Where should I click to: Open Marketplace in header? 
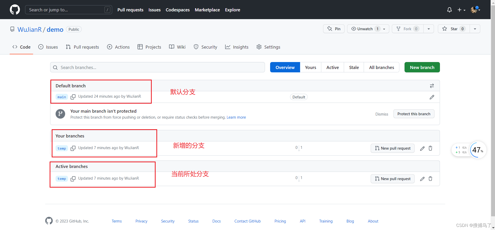[x=207, y=10]
